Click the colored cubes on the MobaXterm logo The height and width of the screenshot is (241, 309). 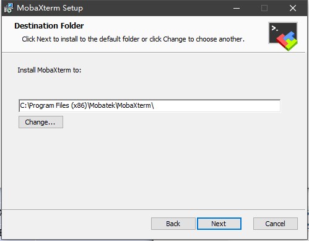point(287,41)
